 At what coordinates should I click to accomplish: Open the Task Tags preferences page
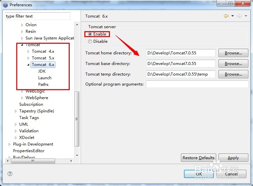click(29, 118)
